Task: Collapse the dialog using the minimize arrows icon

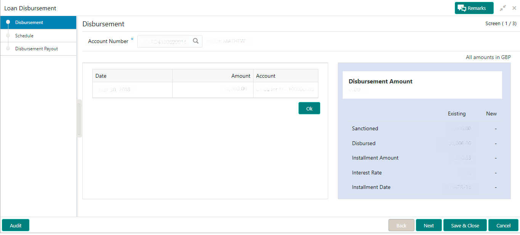Action: coord(503,8)
